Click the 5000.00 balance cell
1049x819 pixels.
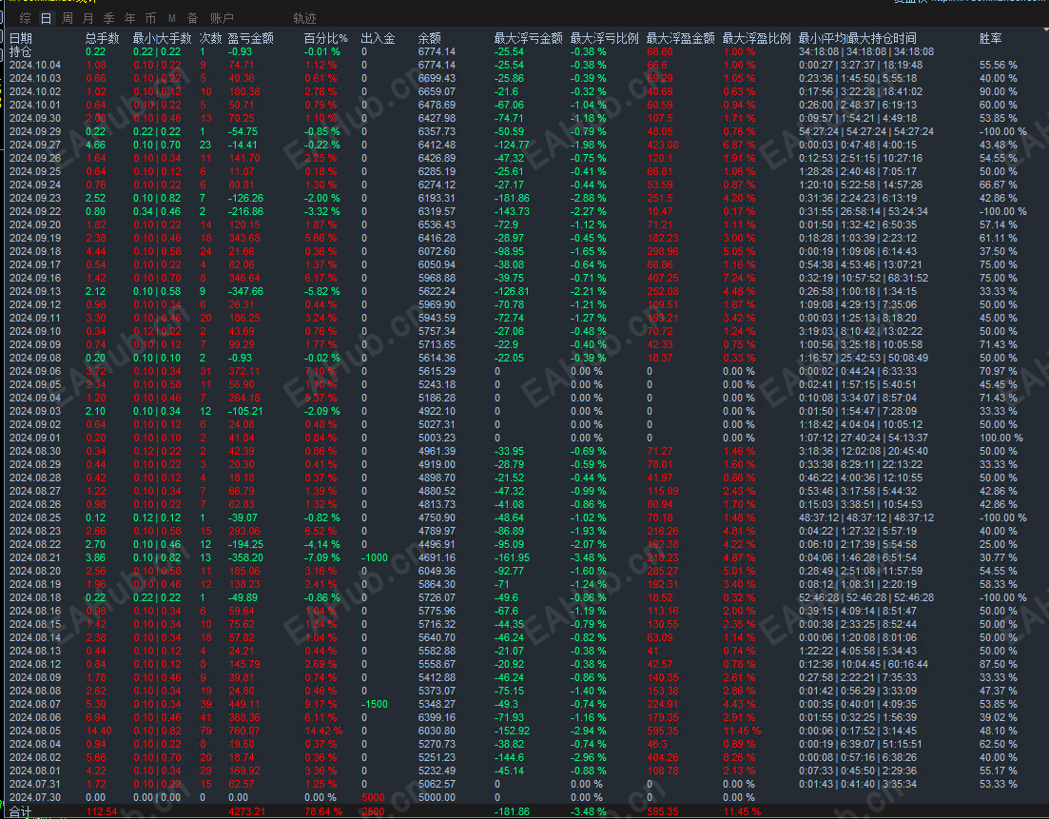[437, 797]
